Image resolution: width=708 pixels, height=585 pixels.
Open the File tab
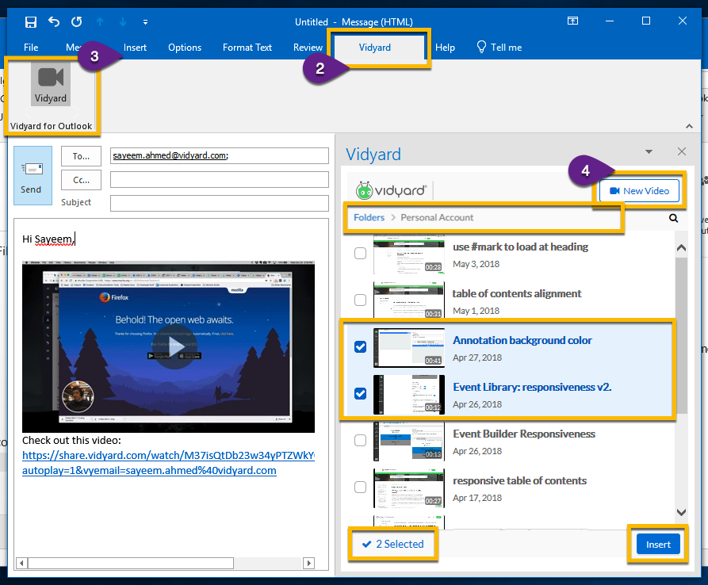(x=31, y=48)
